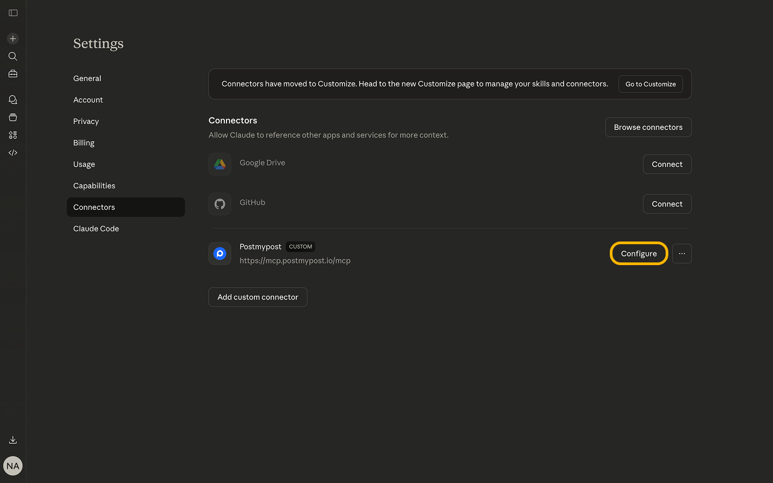Switch to Billing settings

pyautogui.click(x=84, y=143)
